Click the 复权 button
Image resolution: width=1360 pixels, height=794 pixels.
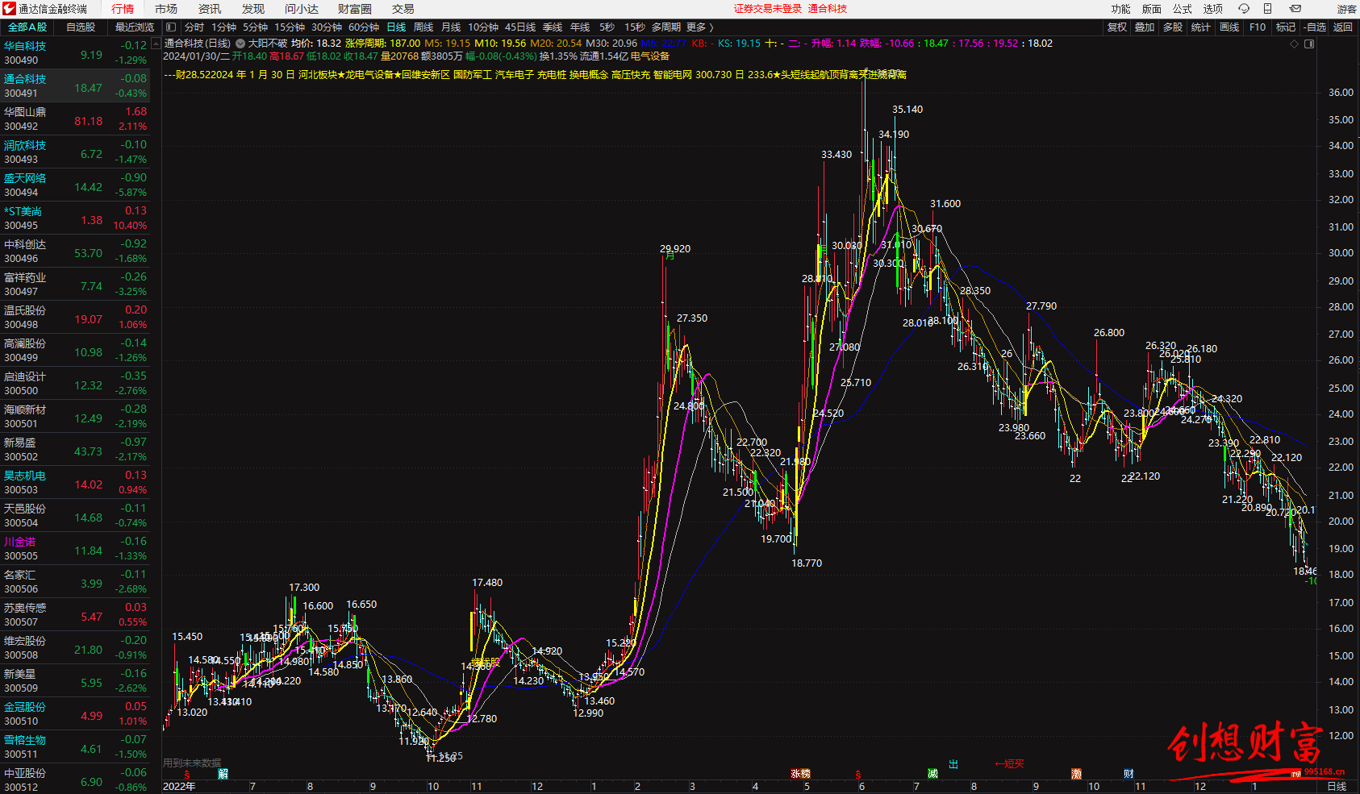coord(1116,27)
